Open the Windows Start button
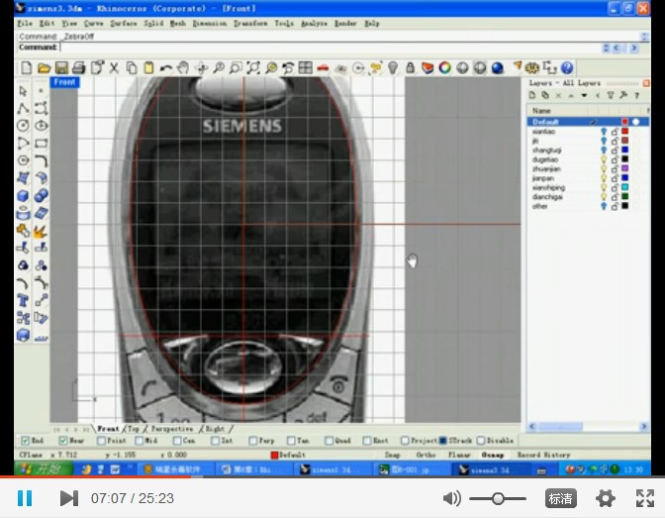Screen dimensions: 665x518 tap(43, 469)
